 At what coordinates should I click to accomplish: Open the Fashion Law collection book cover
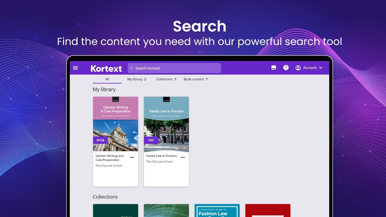coord(217,211)
